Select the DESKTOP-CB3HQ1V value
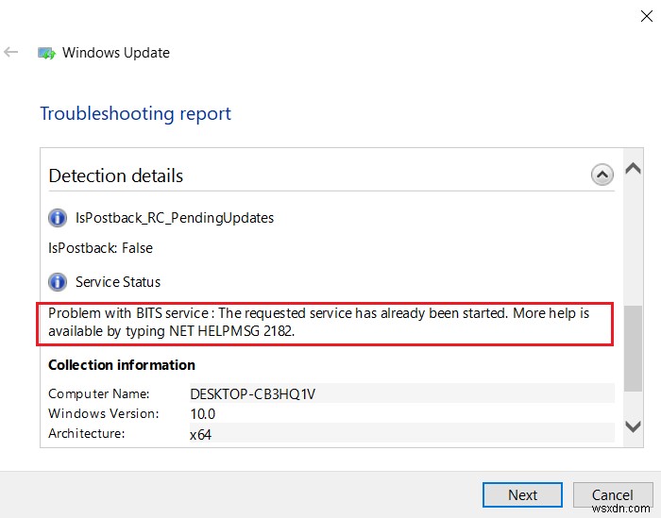Viewport: 661px width, 518px height. [x=252, y=394]
